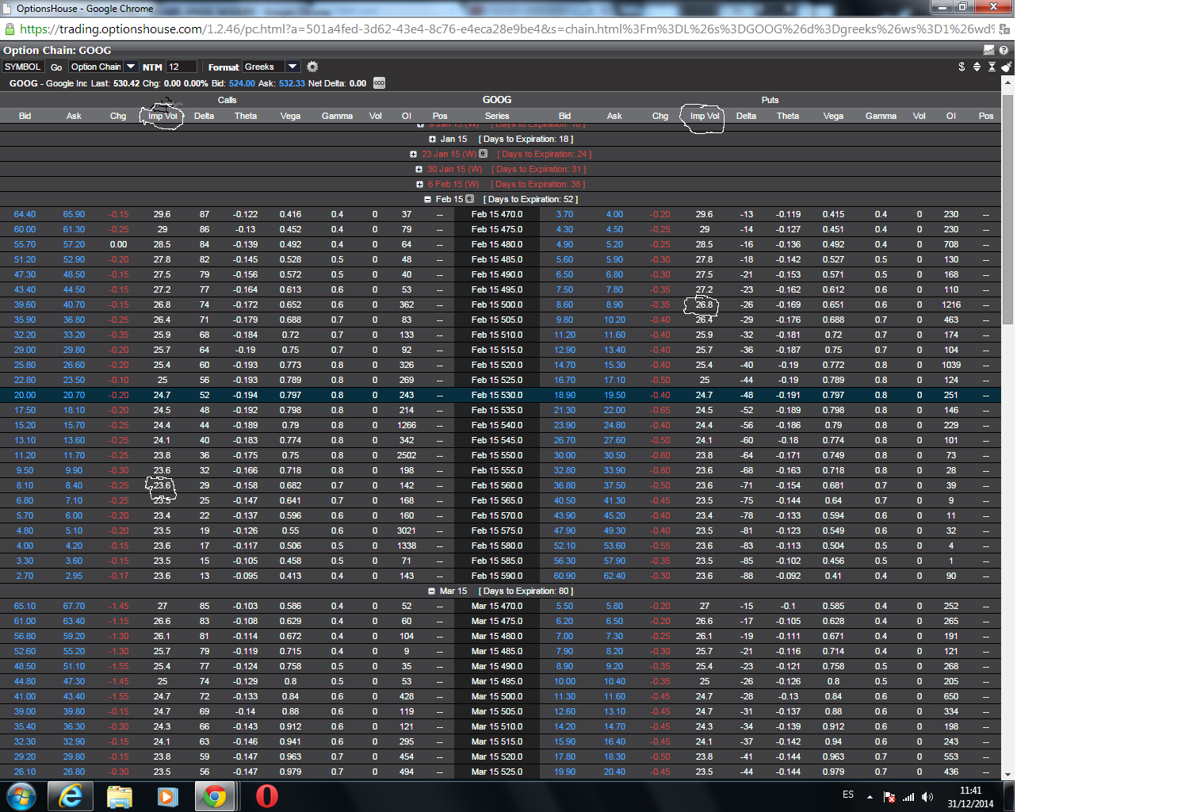This screenshot has height=812, width=1189.
Task: Click put bid 60.90 for Feb 15 590.0
Action: point(564,576)
